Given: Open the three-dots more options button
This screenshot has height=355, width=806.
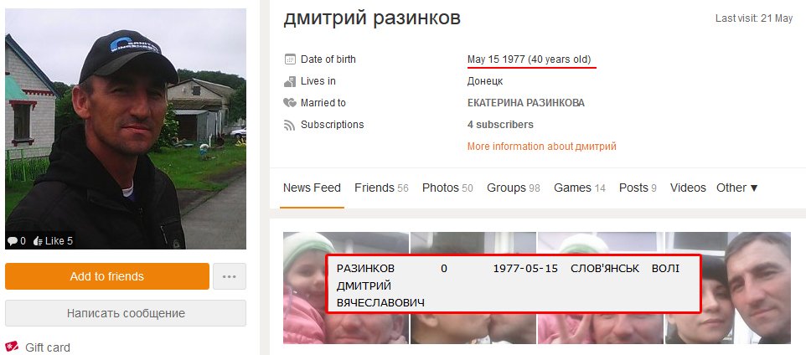Looking at the screenshot, I should [x=230, y=276].
